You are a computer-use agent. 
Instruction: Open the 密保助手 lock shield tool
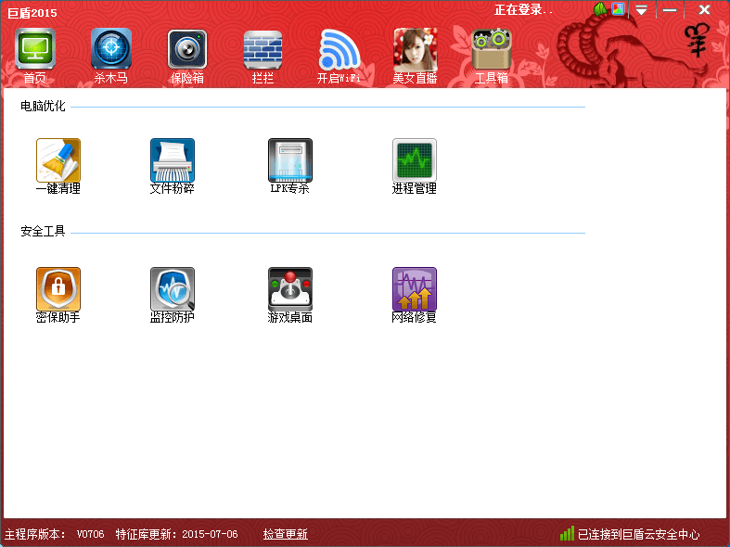pyautogui.click(x=58, y=289)
